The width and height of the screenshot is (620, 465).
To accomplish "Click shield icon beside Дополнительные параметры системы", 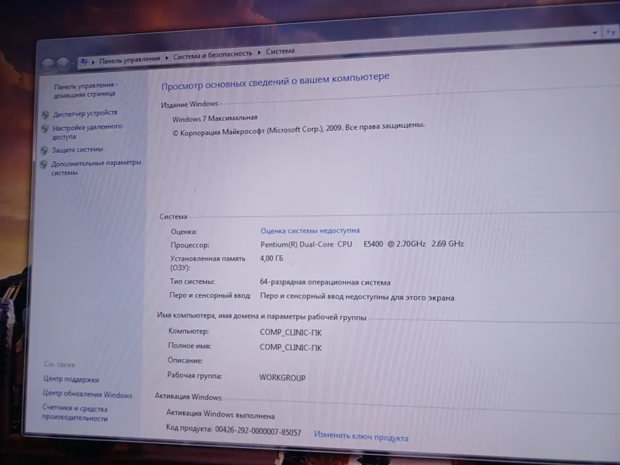I will [x=43, y=164].
